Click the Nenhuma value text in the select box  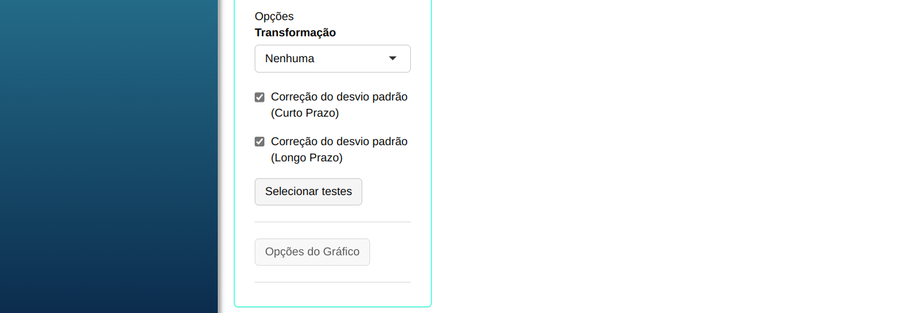(290, 58)
